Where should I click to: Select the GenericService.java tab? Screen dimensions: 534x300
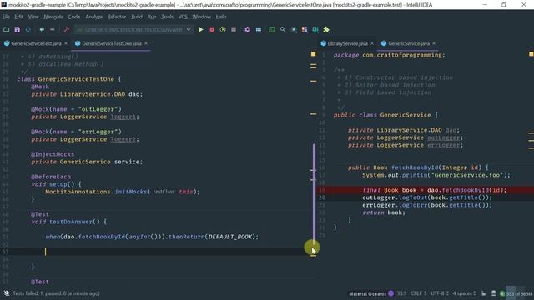409,43
